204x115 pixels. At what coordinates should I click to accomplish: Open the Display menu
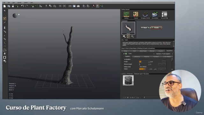[26, 3]
